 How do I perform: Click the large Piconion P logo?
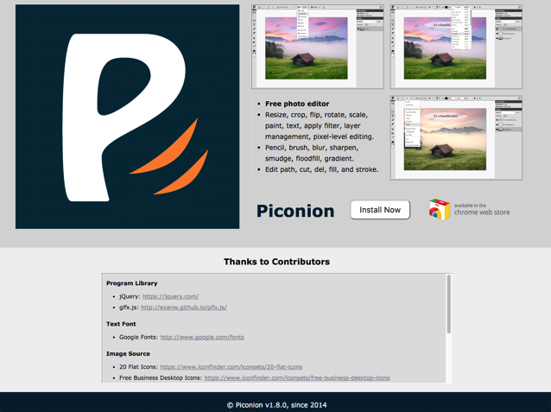127,117
